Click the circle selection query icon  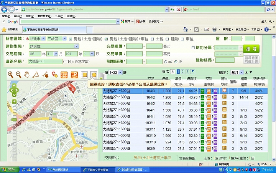(x=94, y=75)
